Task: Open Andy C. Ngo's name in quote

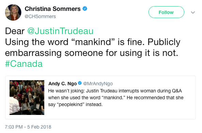Action: coord(62,84)
